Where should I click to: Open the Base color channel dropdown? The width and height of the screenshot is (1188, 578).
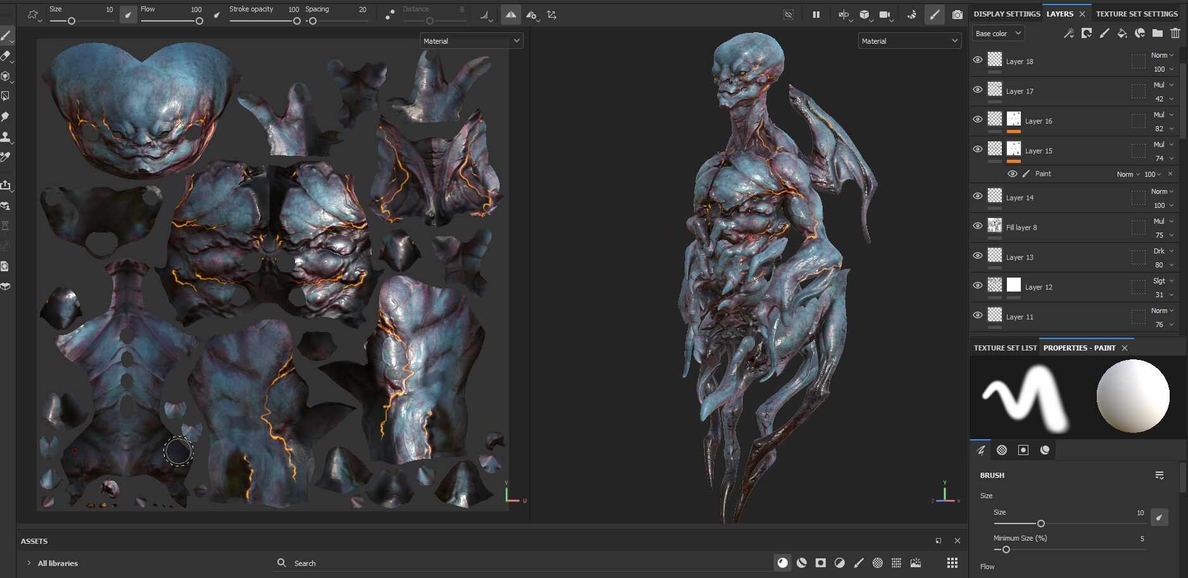coord(998,33)
